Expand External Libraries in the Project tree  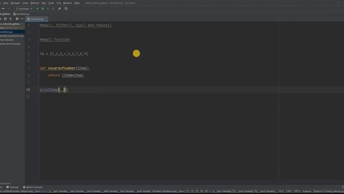(x=7, y=40)
